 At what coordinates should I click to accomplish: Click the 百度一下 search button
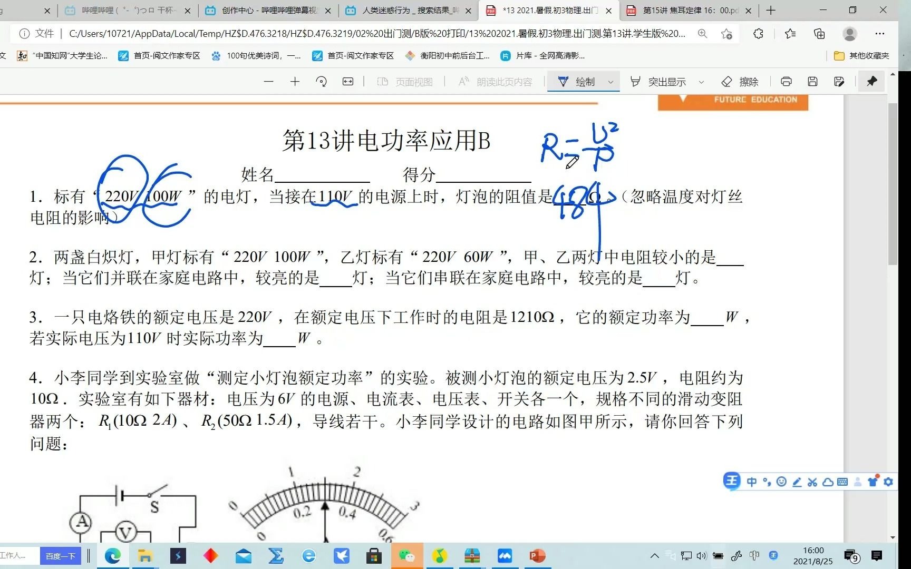point(60,556)
